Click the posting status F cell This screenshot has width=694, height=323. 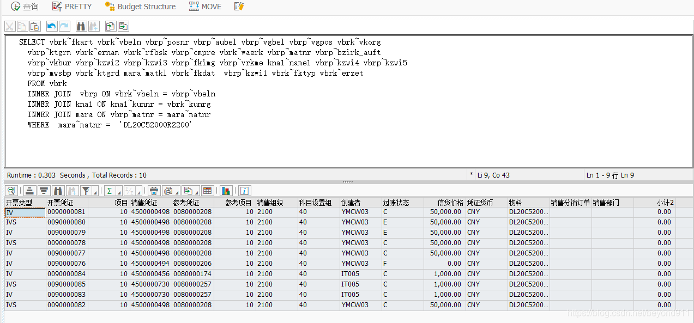[402, 264]
